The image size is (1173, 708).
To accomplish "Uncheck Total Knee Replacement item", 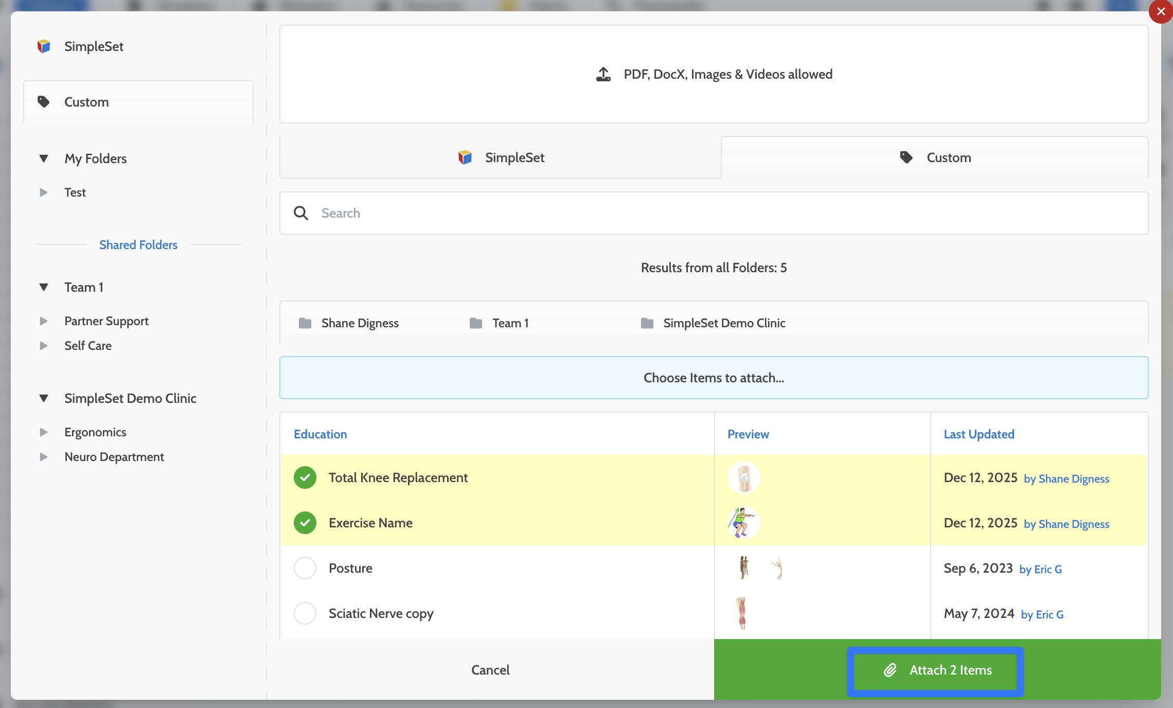I will [305, 477].
